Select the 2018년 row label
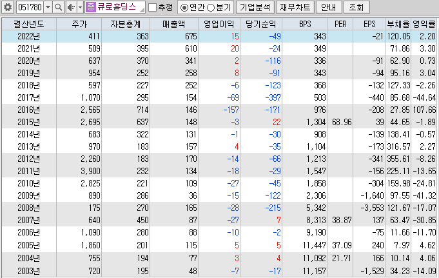Screen dimensions: 439x278 point(29,85)
